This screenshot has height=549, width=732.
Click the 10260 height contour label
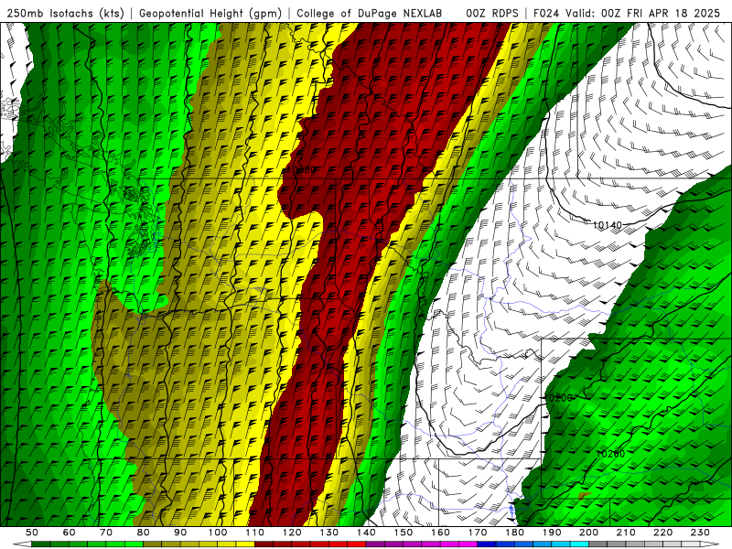pyautogui.click(x=610, y=453)
